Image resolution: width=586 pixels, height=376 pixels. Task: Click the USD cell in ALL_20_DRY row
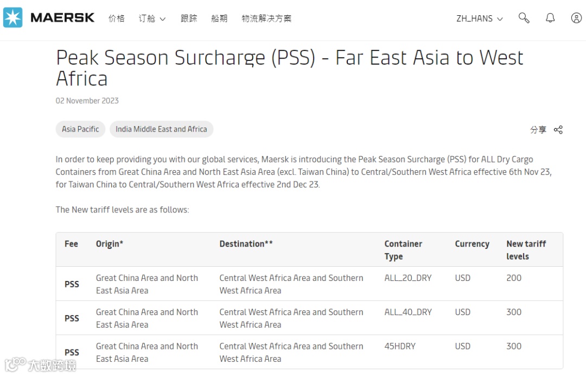click(x=463, y=278)
